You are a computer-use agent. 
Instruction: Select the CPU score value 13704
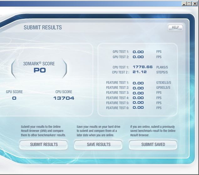64,98
